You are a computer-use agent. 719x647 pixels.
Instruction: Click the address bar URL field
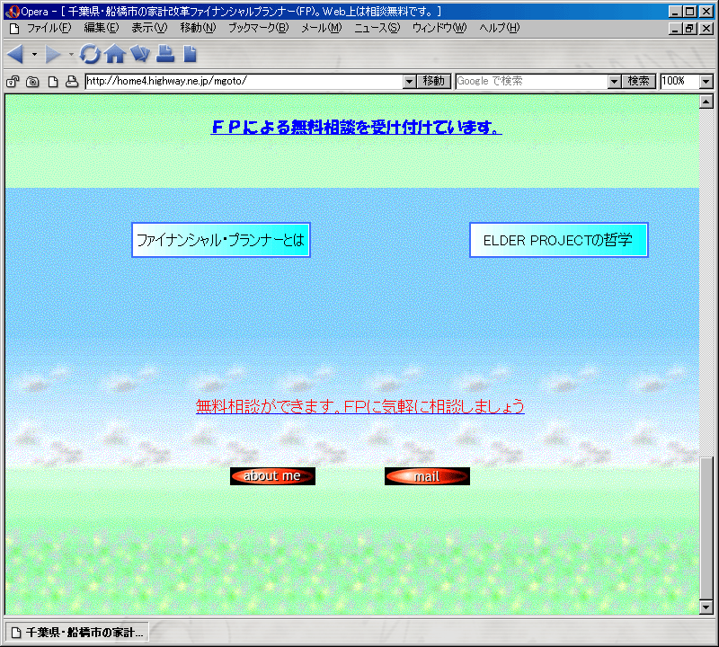click(x=244, y=81)
